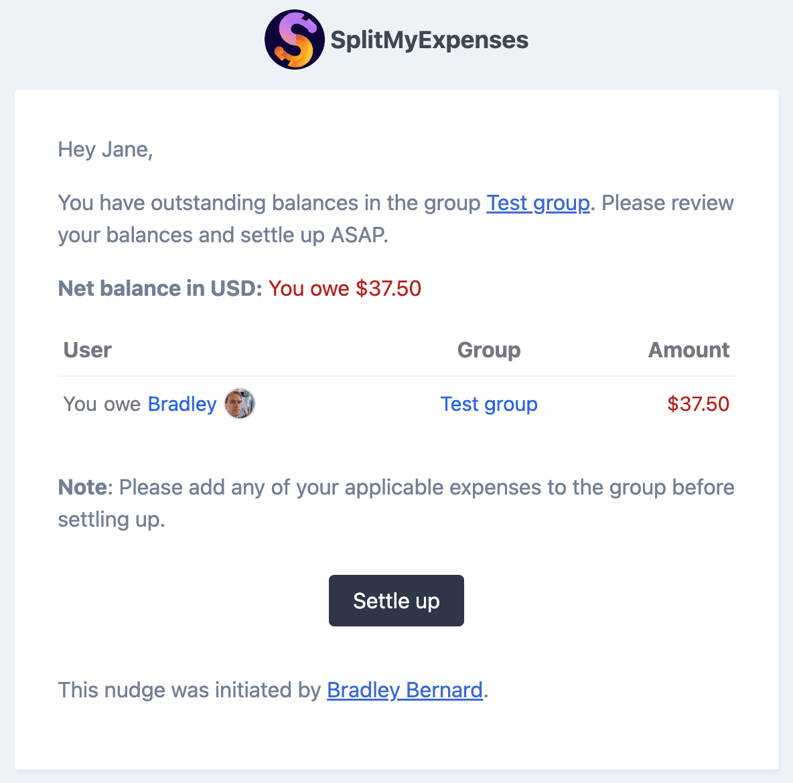
Task: Click the "Net balance in USD:" label
Action: pos(160,288)
